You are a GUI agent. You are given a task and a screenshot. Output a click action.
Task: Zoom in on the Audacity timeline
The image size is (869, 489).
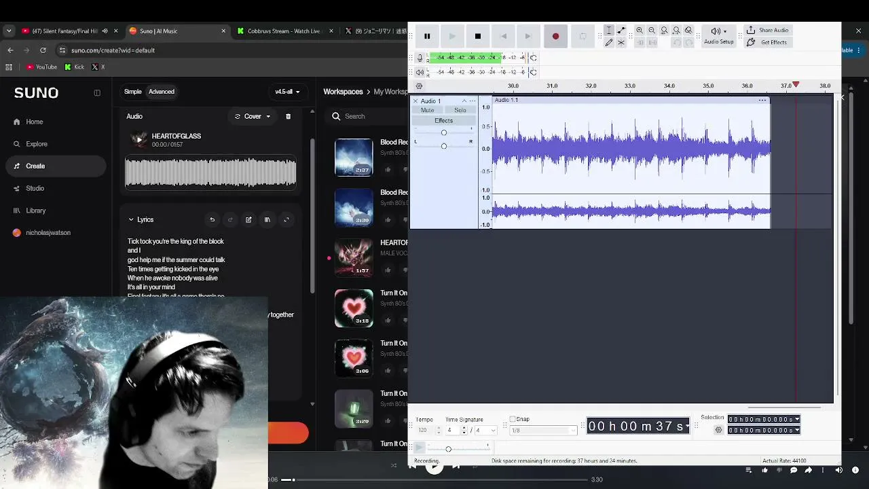pos(640,31)
